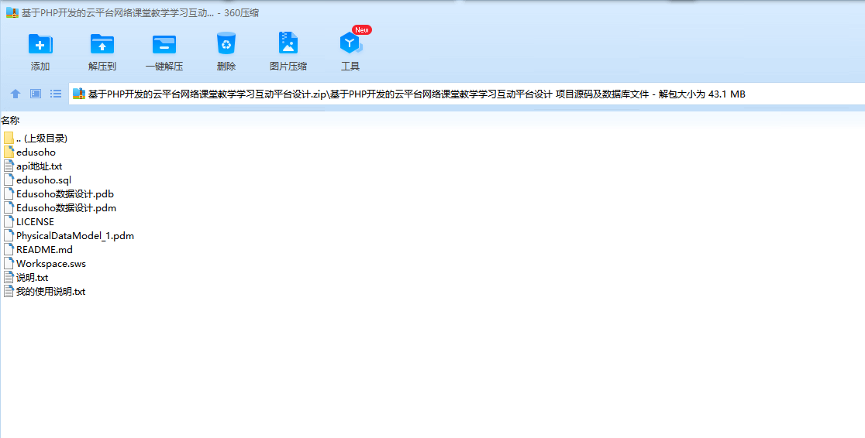865x438 pixels.
Task: Go up one level with the arrow icon
Action: [16, 94]
